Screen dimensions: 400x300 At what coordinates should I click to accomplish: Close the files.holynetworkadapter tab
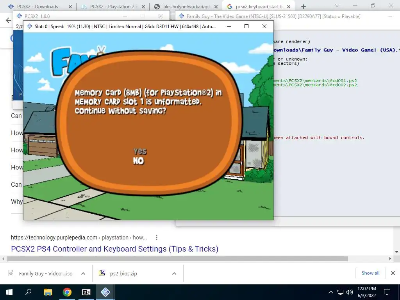(216, 7)
